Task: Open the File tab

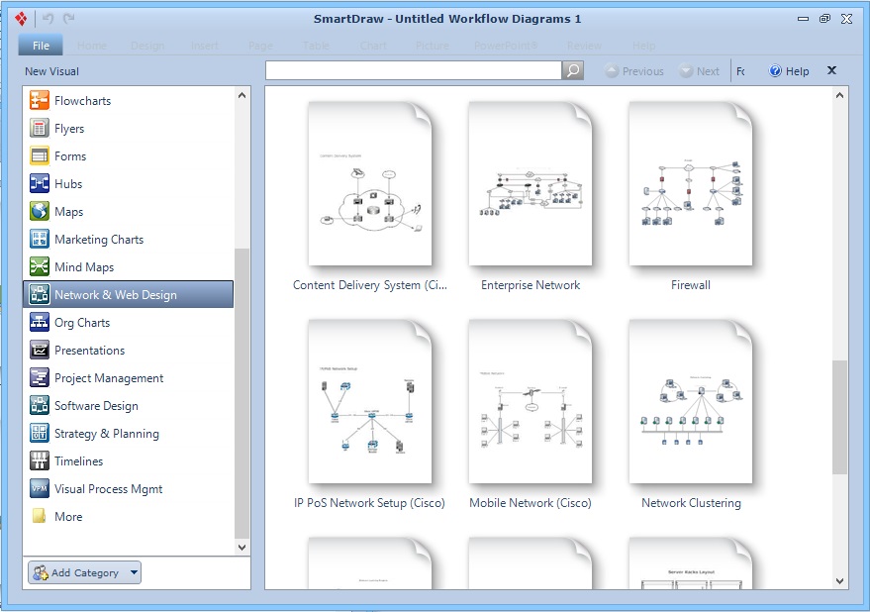Action: pyautogui.click(x=41, y=46)
